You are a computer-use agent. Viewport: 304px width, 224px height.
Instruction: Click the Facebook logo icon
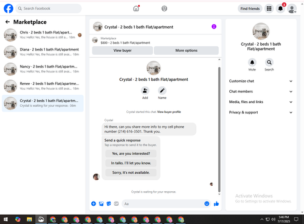pyautogui.click(x=9, y=8)
